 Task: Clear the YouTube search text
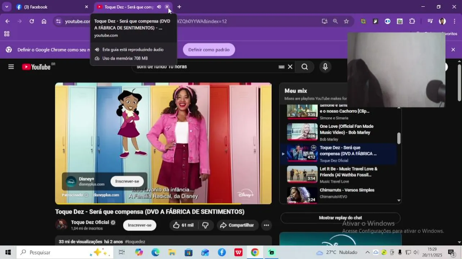tap(290, 67)
